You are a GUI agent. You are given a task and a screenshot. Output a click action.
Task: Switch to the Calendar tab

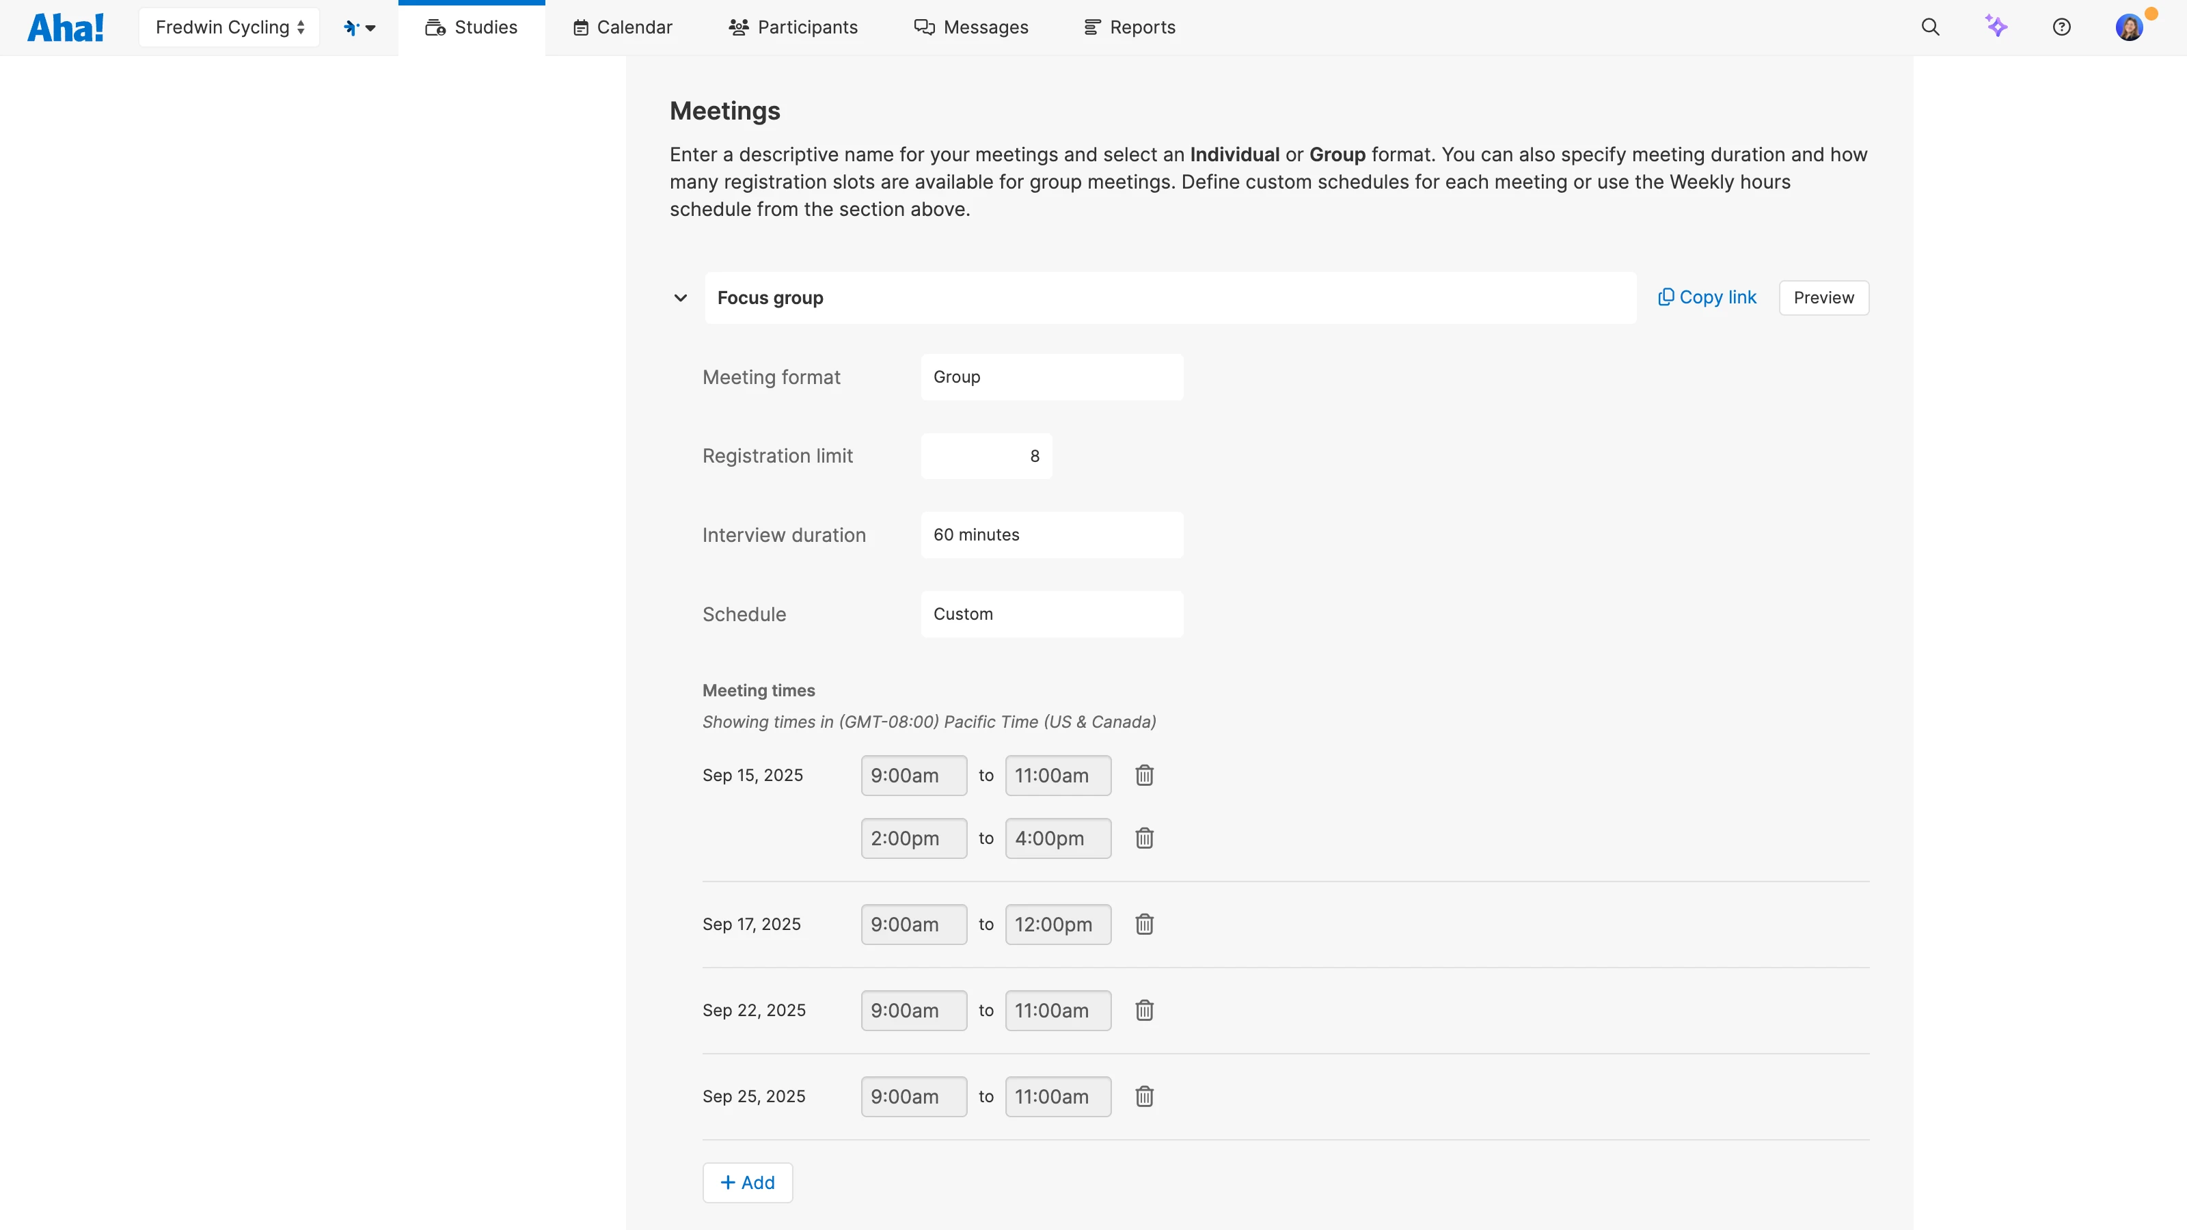click(x=623, y=27)
